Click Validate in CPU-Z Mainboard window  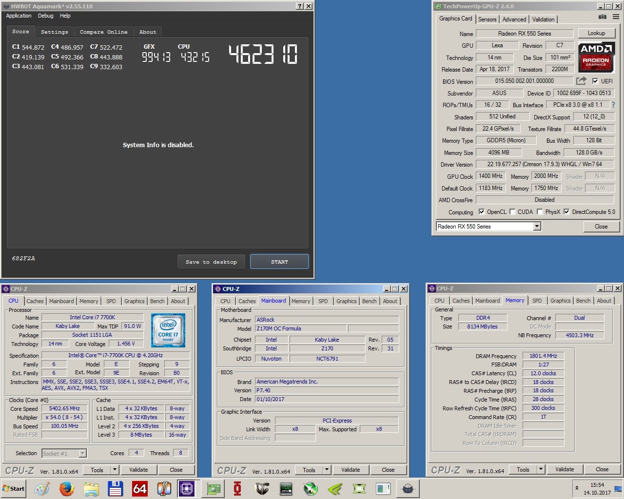pyautogui.click(x=351, y=470)
